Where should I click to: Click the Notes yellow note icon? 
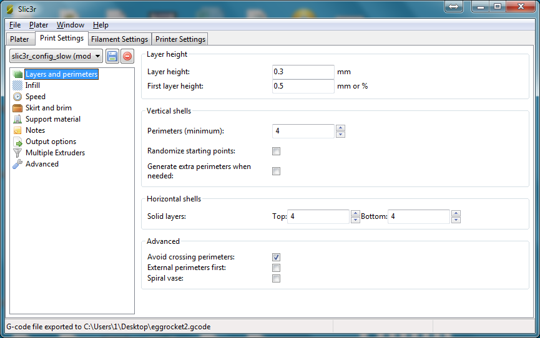(17, 130)
